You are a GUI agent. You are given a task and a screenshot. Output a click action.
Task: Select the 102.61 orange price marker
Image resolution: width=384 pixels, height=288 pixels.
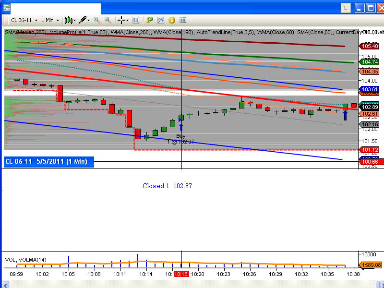coord(369,114)
